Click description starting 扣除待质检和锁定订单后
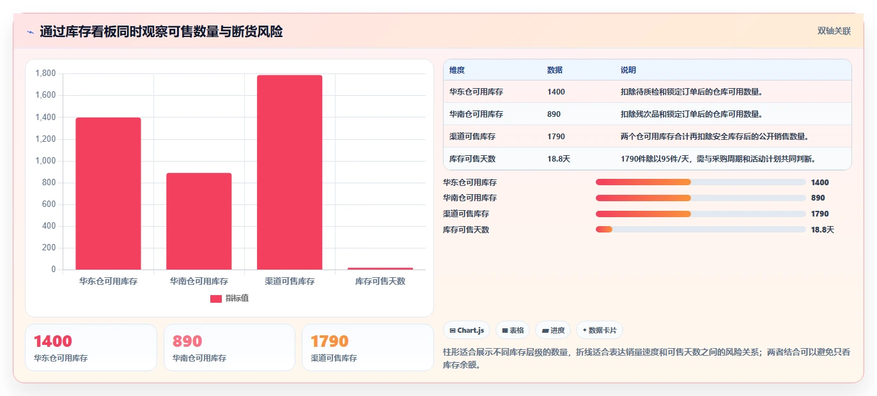This screenshot has width=877, height=396. (692, 92)
